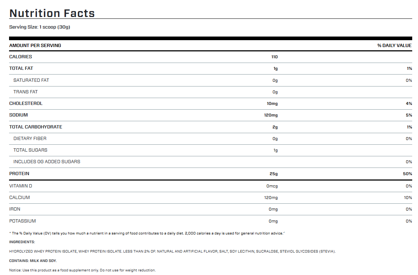Viewport: 418px width, 275px height.
Task: Select the Cholesterol 10mg value
Action: pos(272,103)
